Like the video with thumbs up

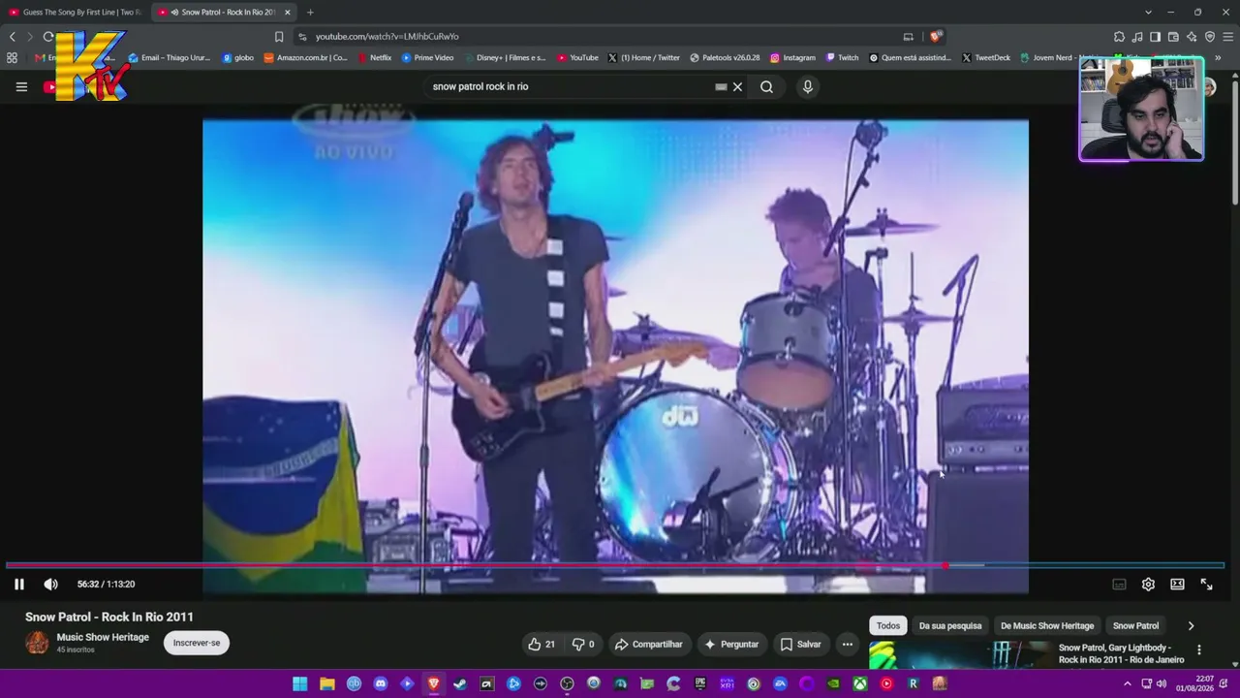click(x=542, y=644)
